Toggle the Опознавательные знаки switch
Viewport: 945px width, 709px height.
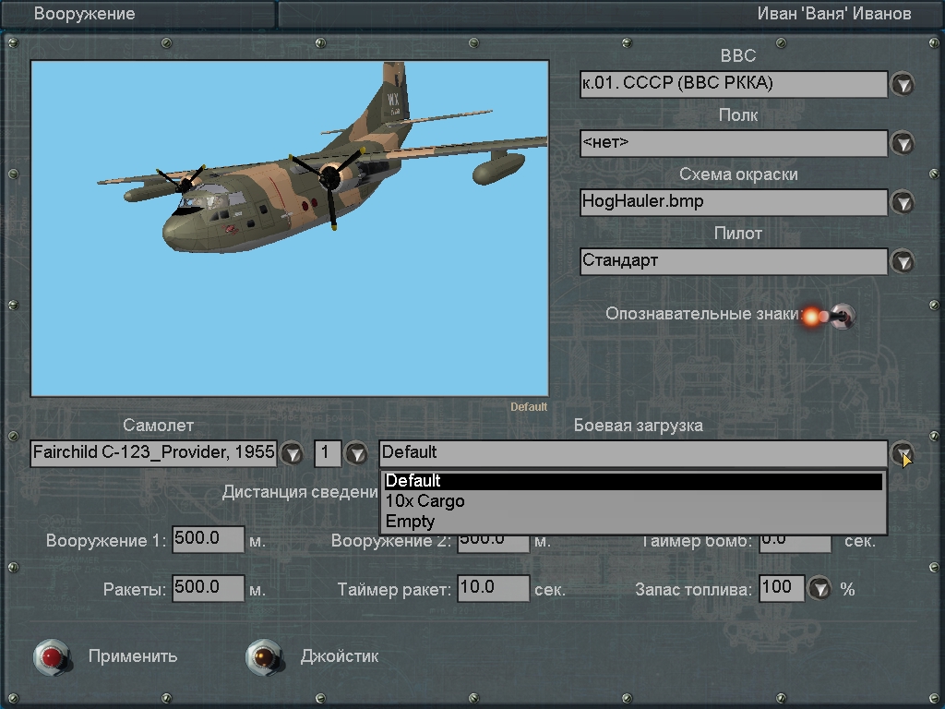tap(841, 317)
